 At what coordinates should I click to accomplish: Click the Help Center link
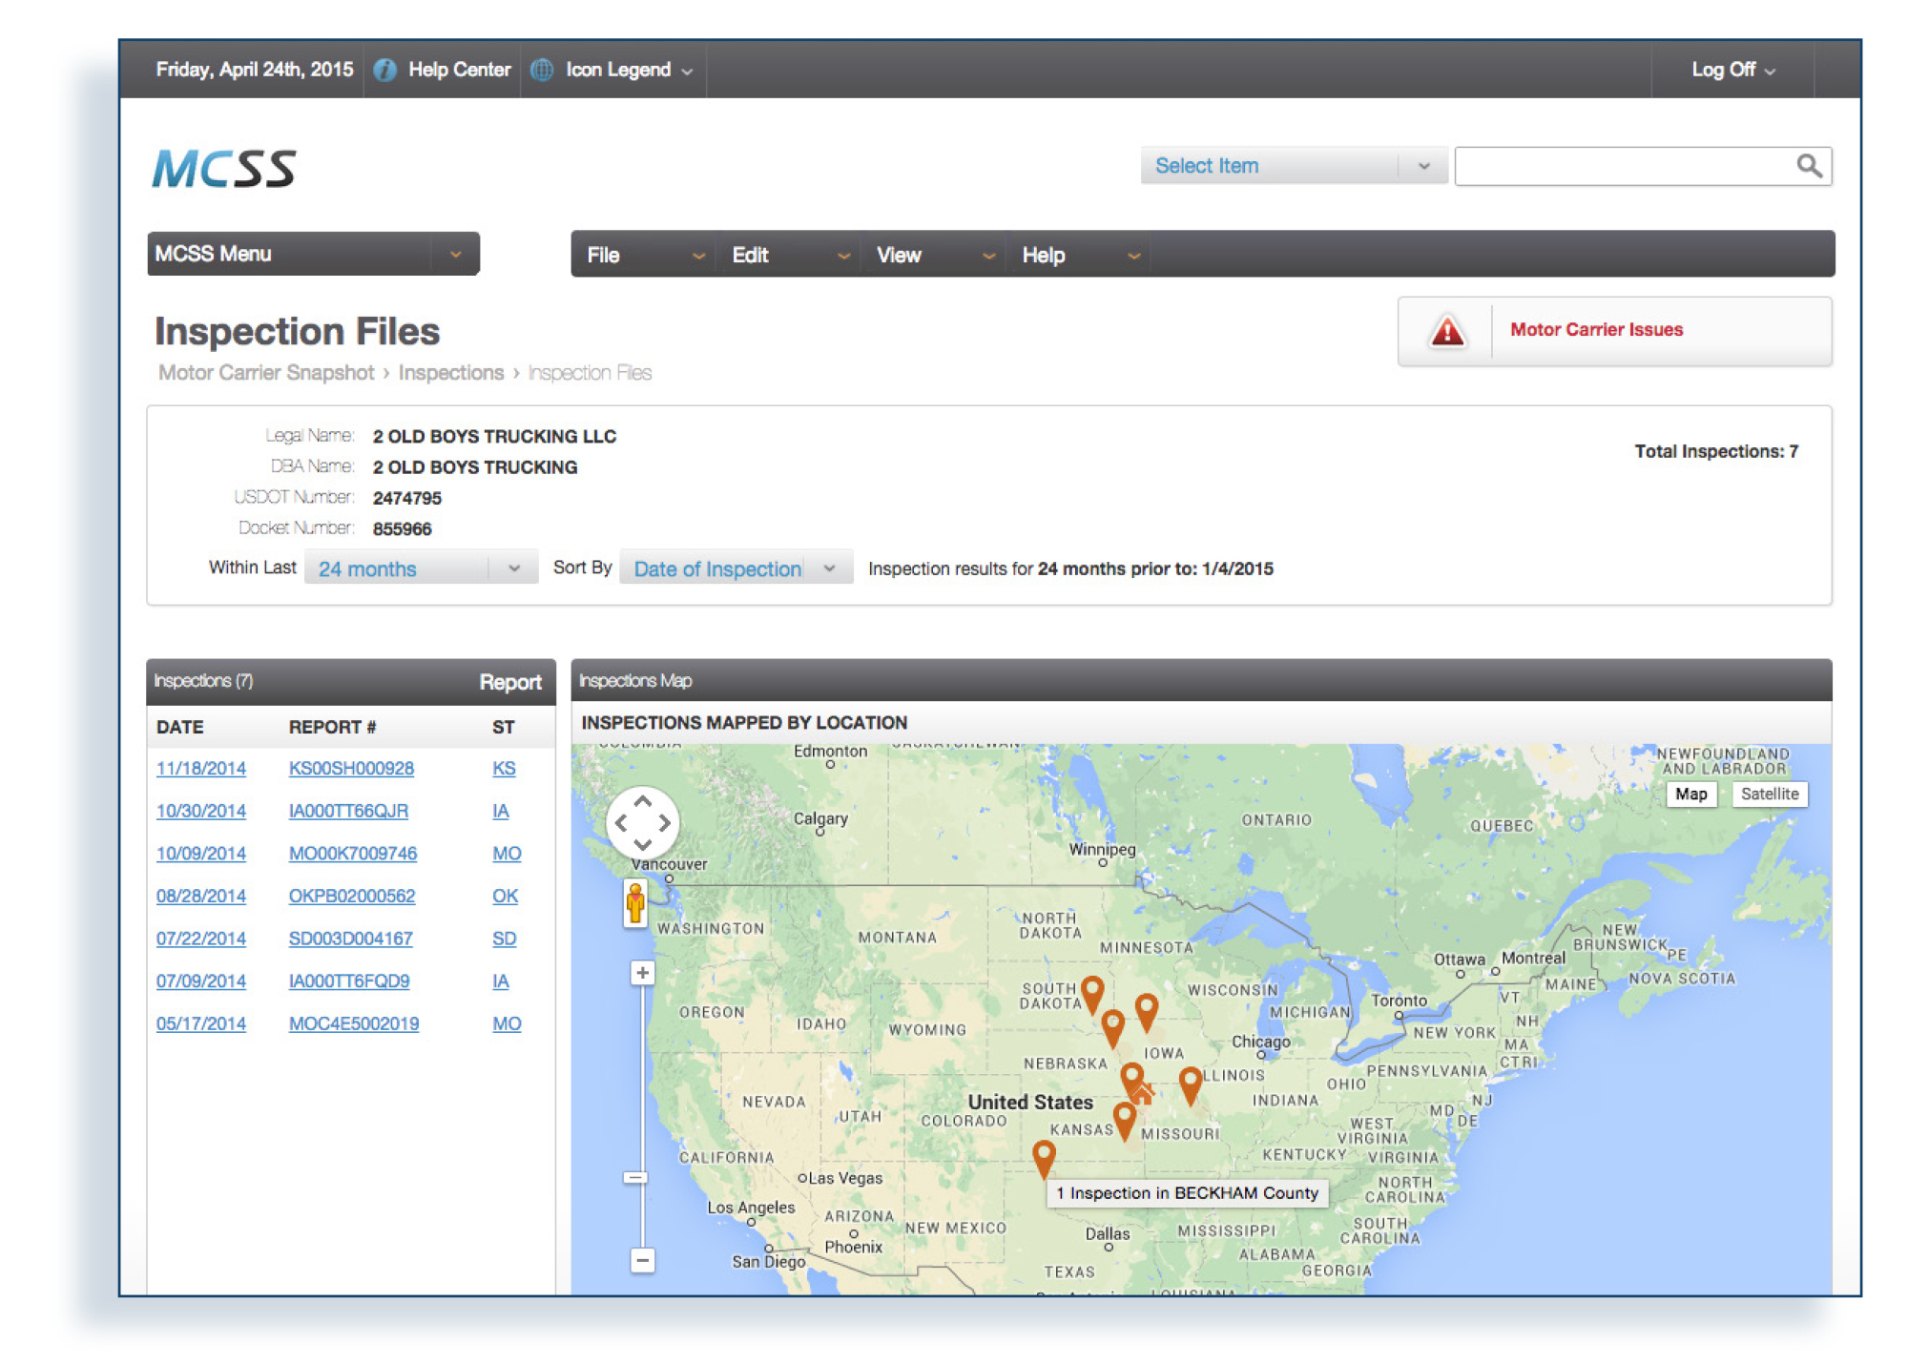(x=459, y=70)
